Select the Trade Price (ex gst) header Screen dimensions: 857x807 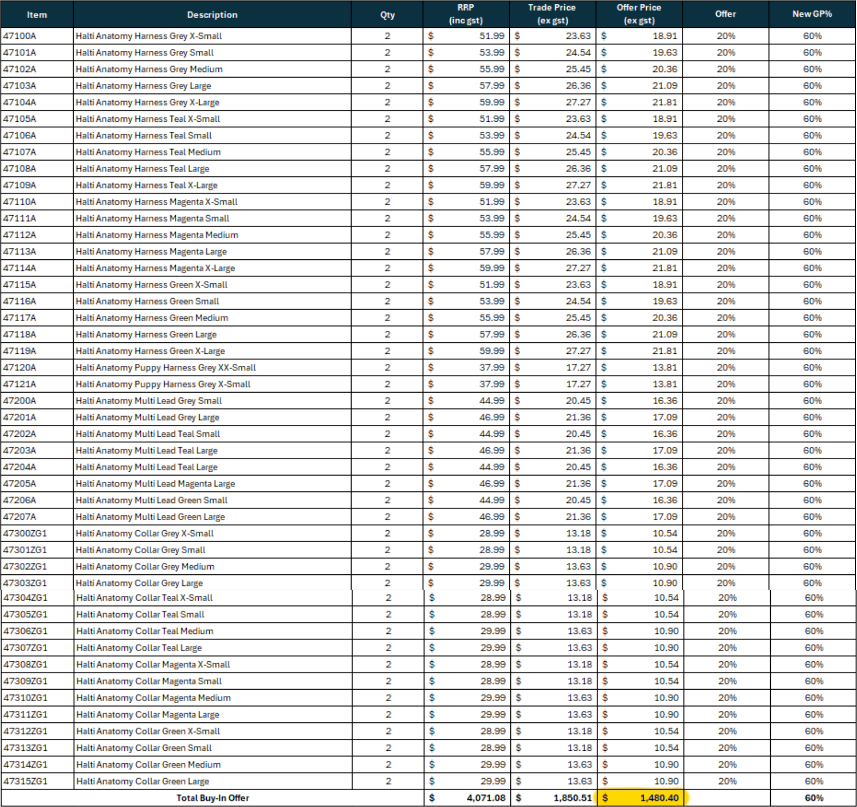(x=552, y=15)
